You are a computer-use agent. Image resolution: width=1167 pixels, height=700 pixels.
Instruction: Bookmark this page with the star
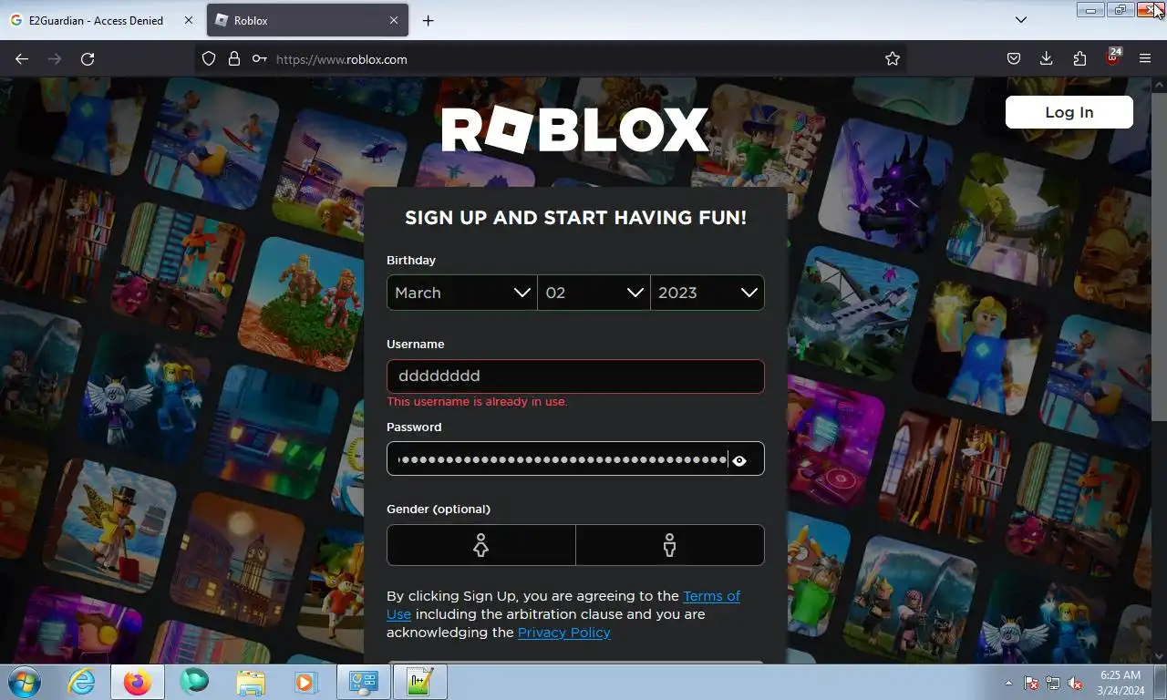(893, 58)
